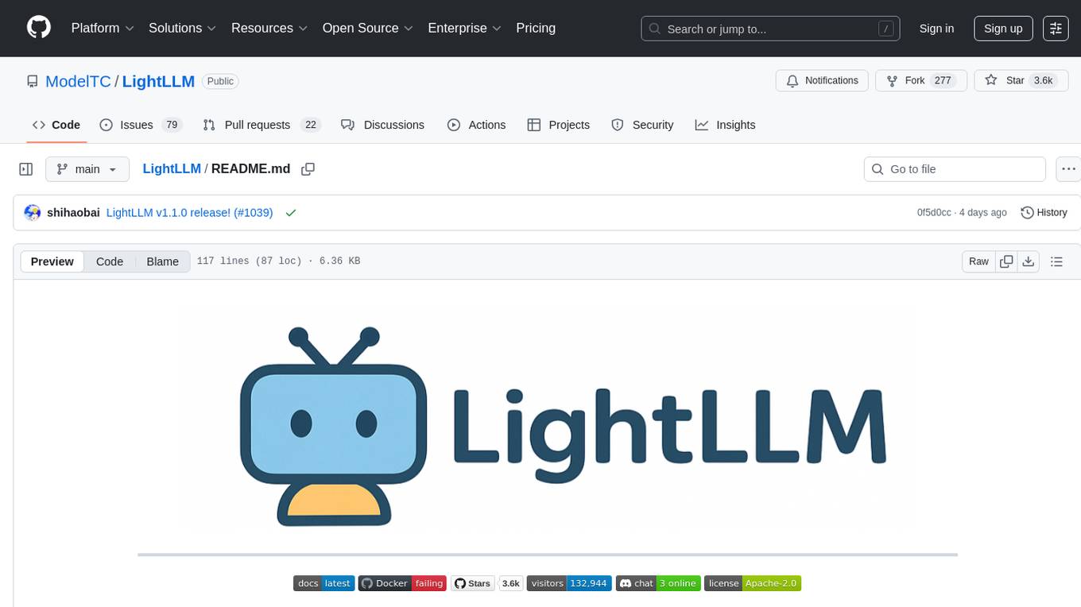The width and height of the screenshot is (1081, 607).
Task: Open the Raw file view
Action: pos(978,261)
